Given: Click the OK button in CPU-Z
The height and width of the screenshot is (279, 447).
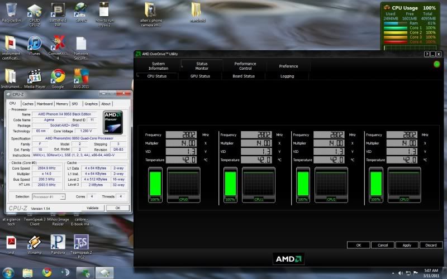Looking at the screenshot, I should click(118, 208).
